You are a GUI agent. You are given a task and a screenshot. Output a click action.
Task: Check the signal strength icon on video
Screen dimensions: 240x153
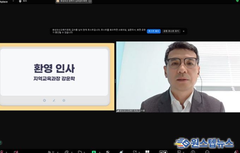(118, 111)
